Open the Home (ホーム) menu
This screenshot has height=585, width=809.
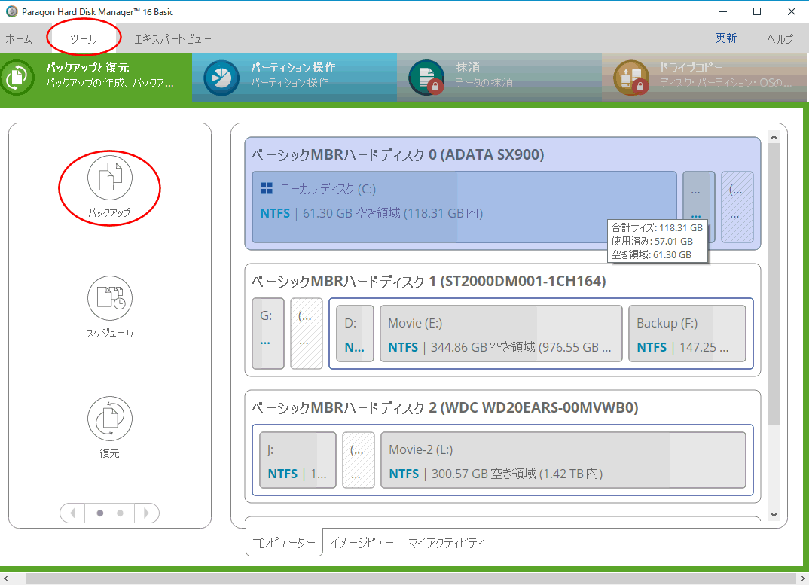tap(19, 38)
